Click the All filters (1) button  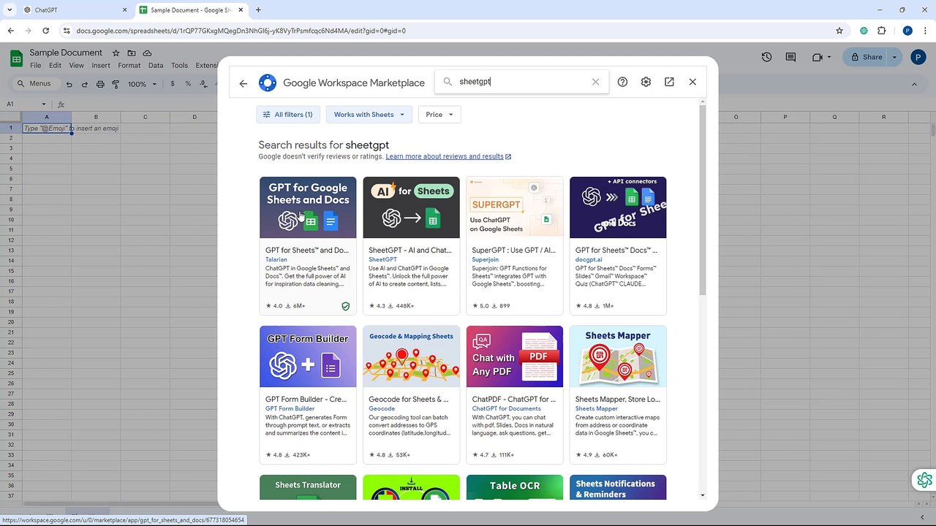[x=288, y=115]
